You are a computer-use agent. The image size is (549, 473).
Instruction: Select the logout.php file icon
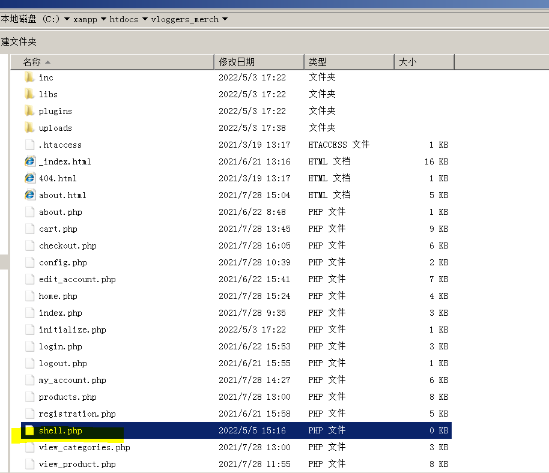point(30,363)
